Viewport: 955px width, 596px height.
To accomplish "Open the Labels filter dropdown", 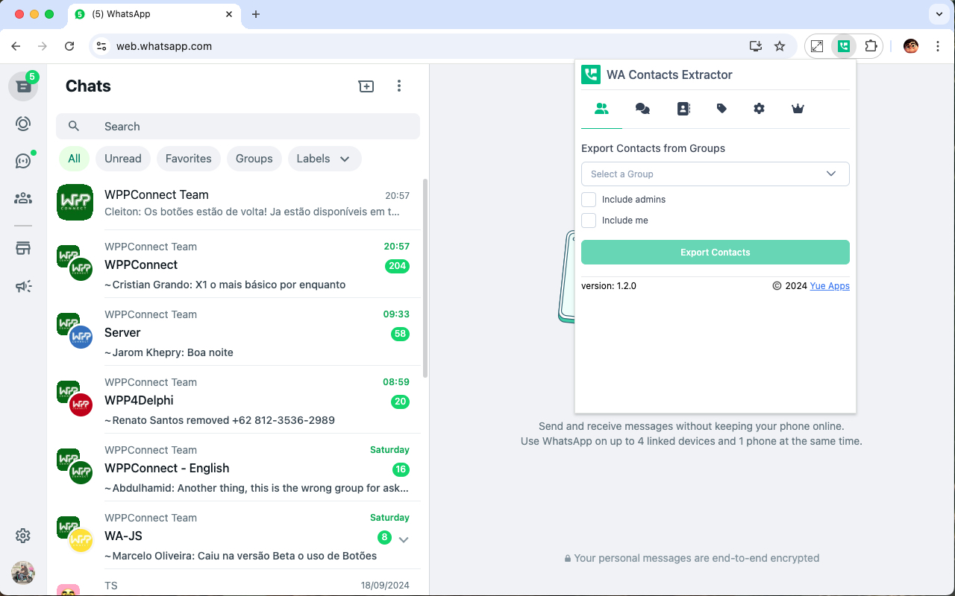I will pyautogui.click(x=325, y=159).
